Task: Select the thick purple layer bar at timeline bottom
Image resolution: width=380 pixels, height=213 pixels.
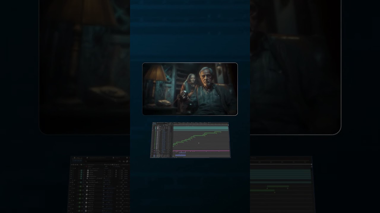Action: [x=180, y=155]
